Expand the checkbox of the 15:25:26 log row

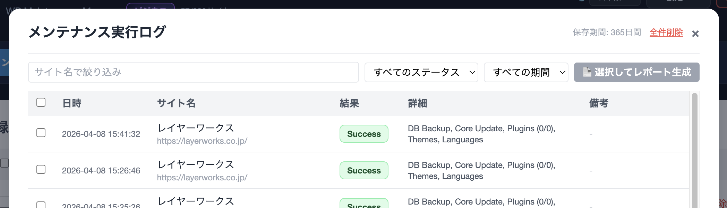[41, 205]
